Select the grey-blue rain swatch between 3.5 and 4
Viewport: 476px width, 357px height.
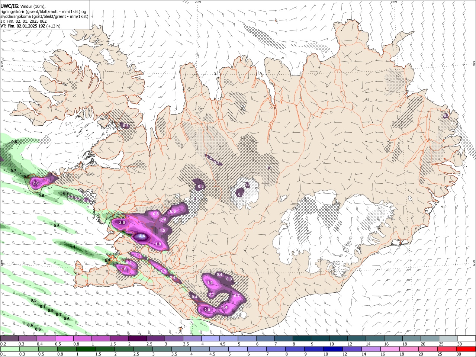click(x=180, y=349)
